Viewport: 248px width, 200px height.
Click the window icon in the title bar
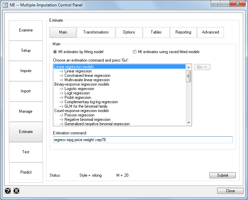click(5, 5)
